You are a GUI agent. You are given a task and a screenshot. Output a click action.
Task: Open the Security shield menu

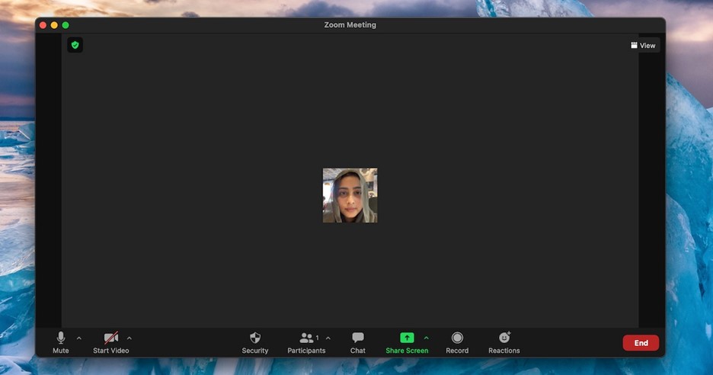click(x=255, y=343)
